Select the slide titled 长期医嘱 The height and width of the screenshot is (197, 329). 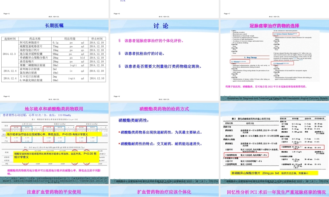coord(55,26)
